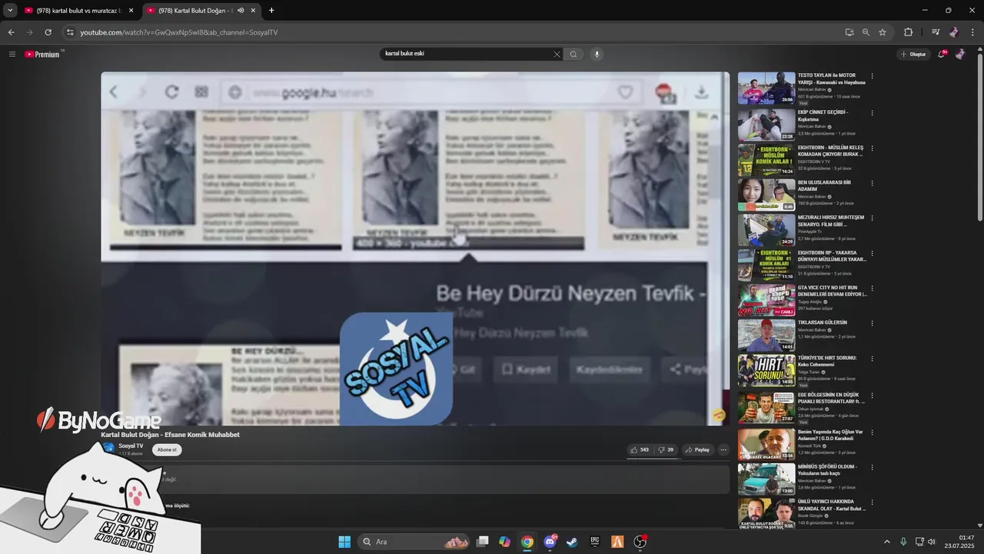Go to YouTube Premium home logo
The image size is (984, 554).
coord(44,54)
